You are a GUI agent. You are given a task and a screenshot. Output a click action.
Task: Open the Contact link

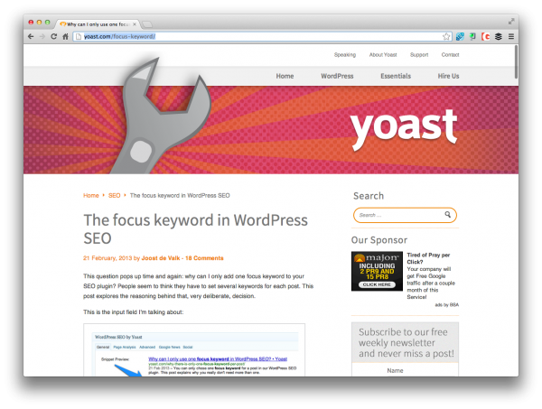450,54
